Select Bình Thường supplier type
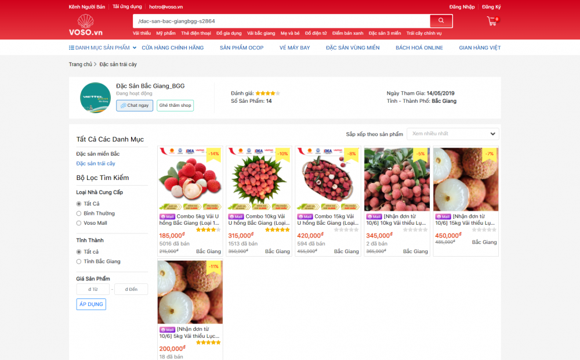The height and width of the screenshot is (360, 580). tap(79, 214)
